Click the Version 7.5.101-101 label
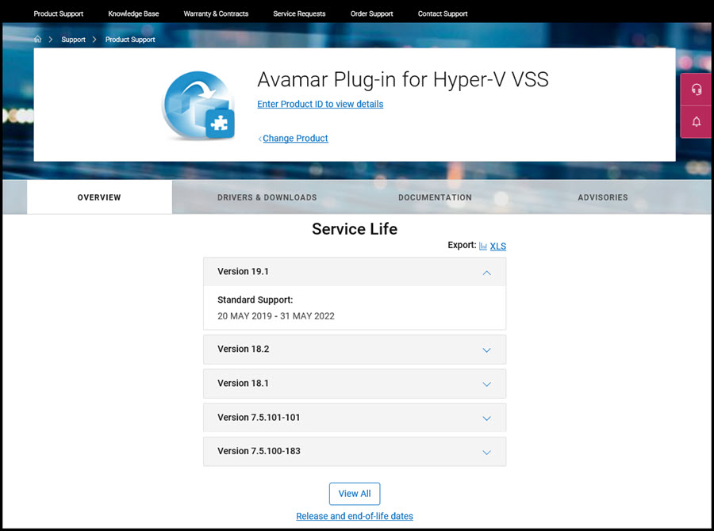This screenshot has width=714, height=531. (x=259, y=417)
